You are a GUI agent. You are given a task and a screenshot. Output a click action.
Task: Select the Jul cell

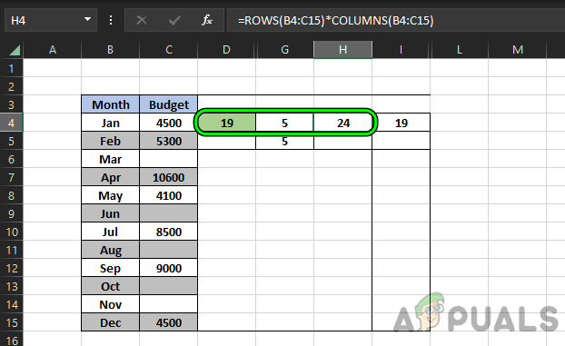(x=110, y=232)
